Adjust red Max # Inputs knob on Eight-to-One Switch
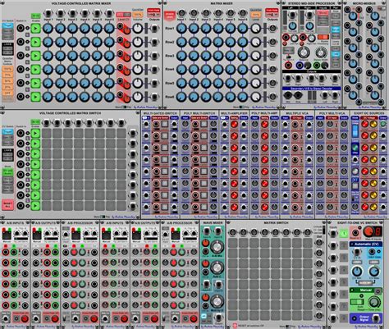Screen dimensions: 389x329 click(368, 232)
